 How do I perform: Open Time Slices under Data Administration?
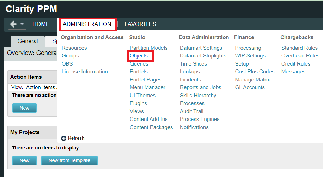(193, 64)
